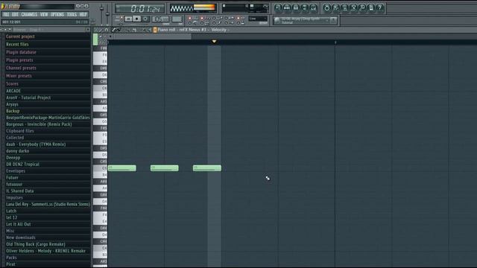Click the Stop transport button
This screenshot has width=477, height=268.
point(137,19)
